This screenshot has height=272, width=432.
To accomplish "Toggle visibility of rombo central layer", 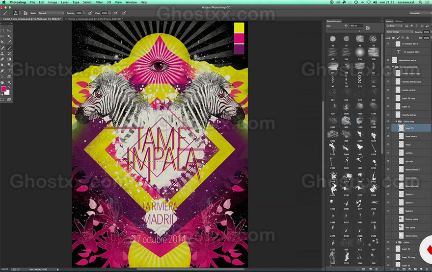I will pyautogui.click(x=388, y=90).
